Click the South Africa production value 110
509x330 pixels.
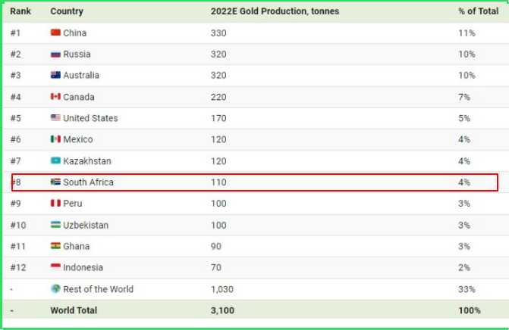coord(218,182)
